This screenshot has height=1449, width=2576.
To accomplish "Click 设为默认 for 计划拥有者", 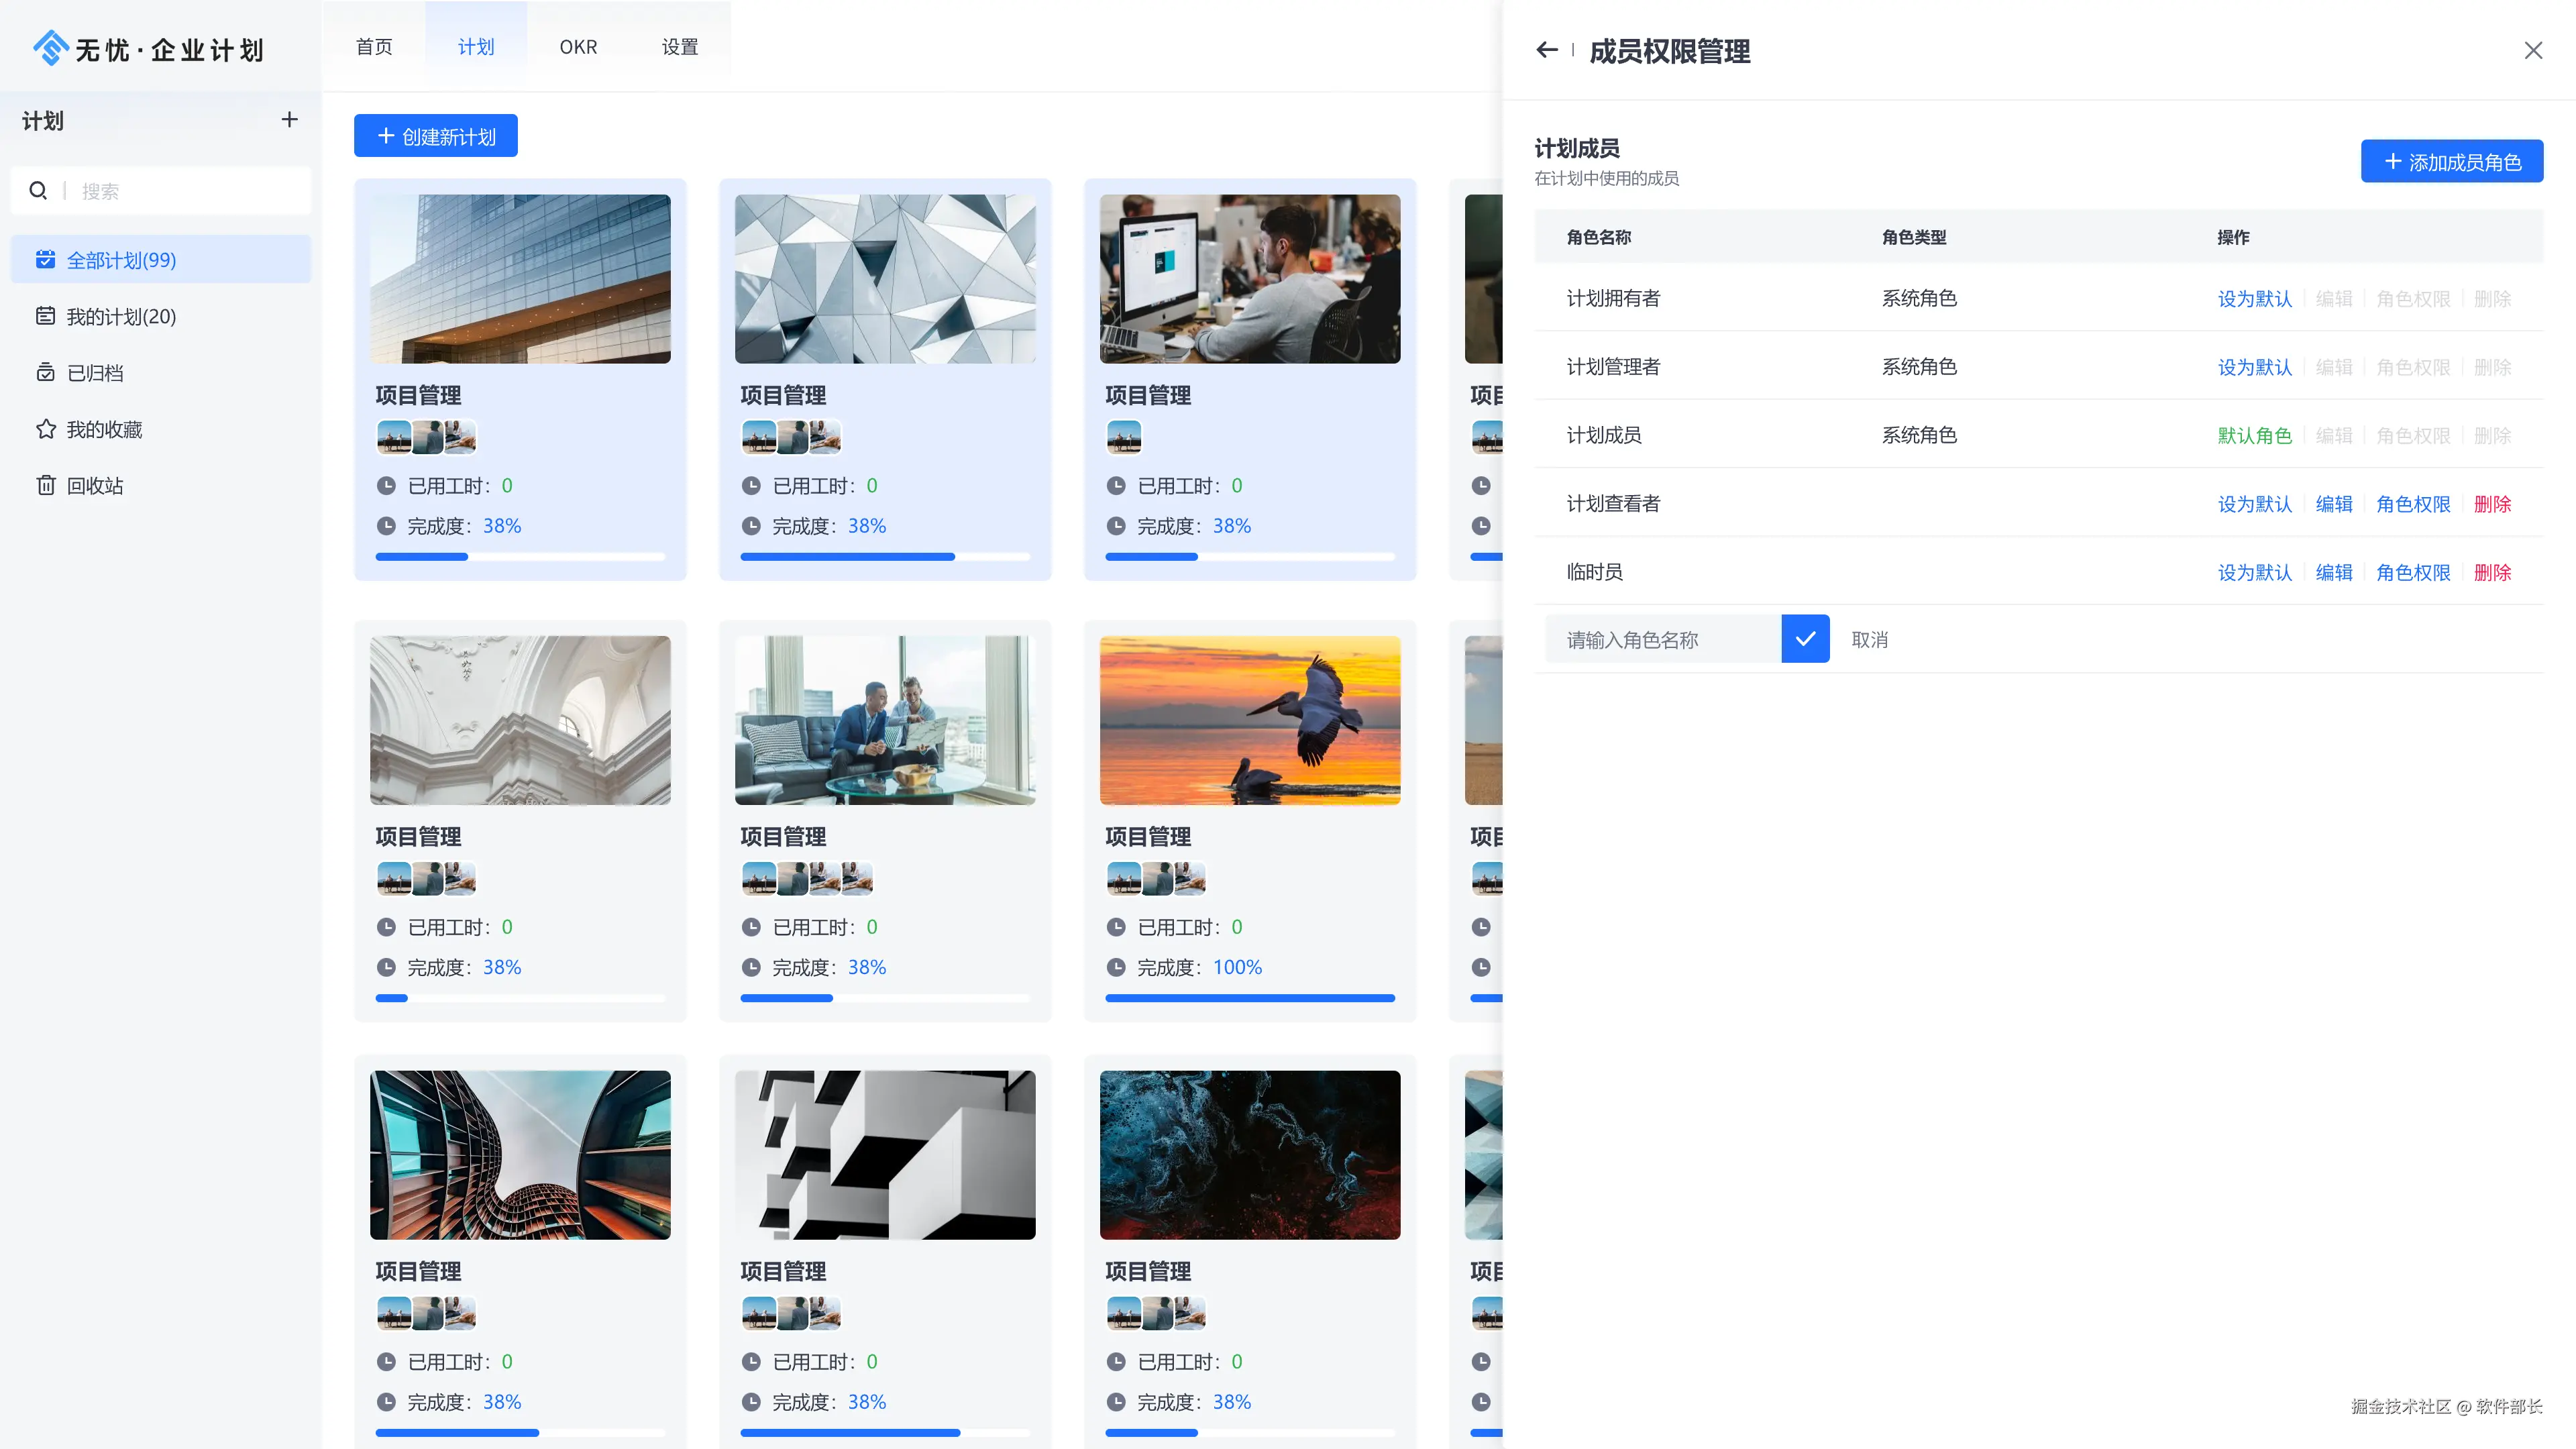I will (2254, 299).
